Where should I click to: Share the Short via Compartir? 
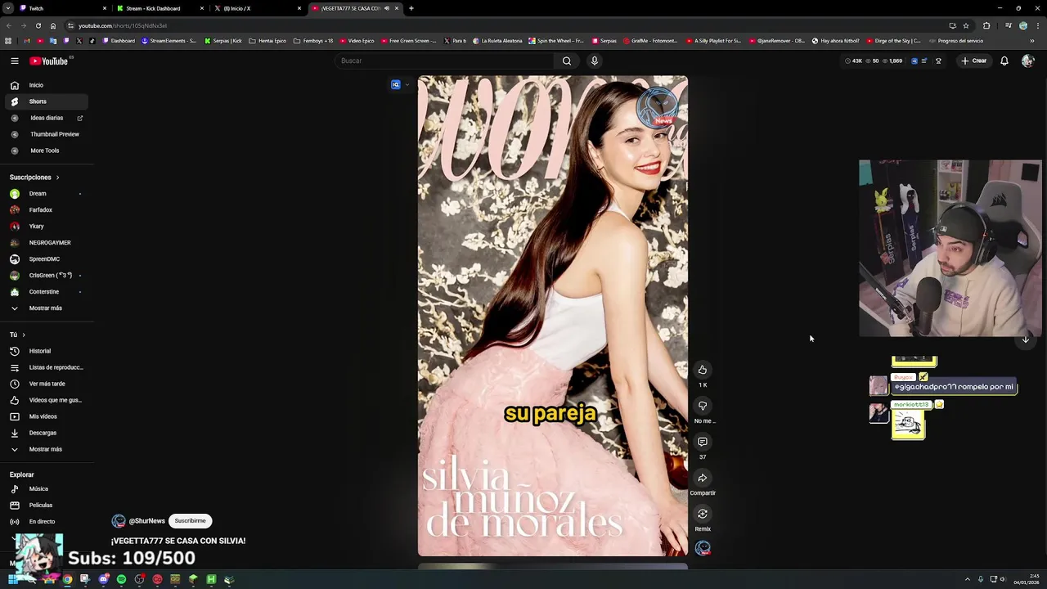point(702,478)
